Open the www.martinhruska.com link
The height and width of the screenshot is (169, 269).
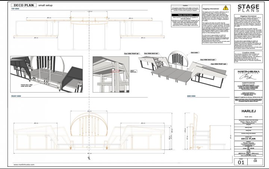pyautogui.click(x=24, y=165)
